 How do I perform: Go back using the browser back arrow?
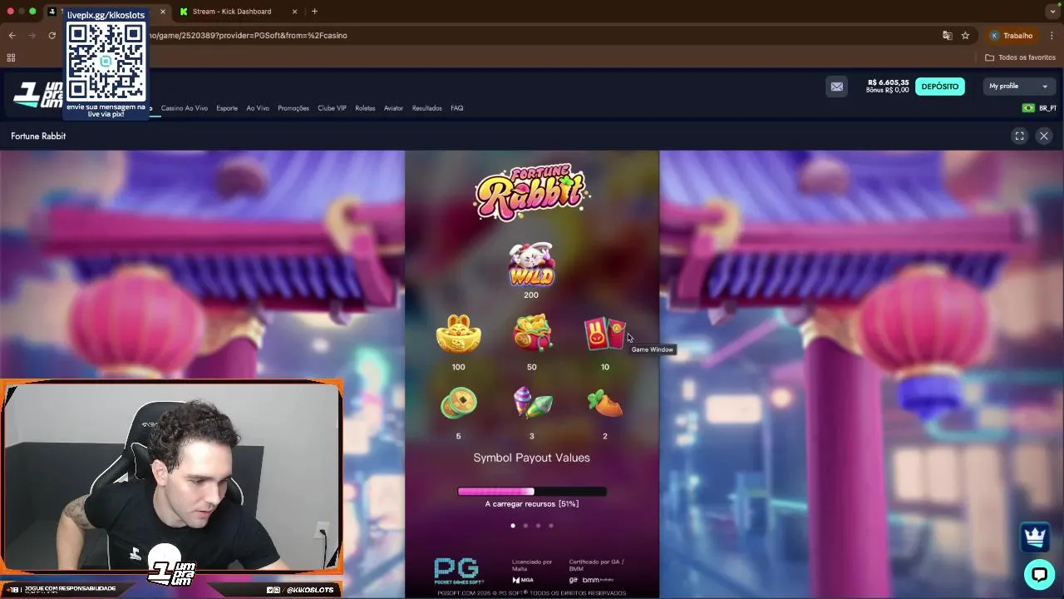point(12,36)
